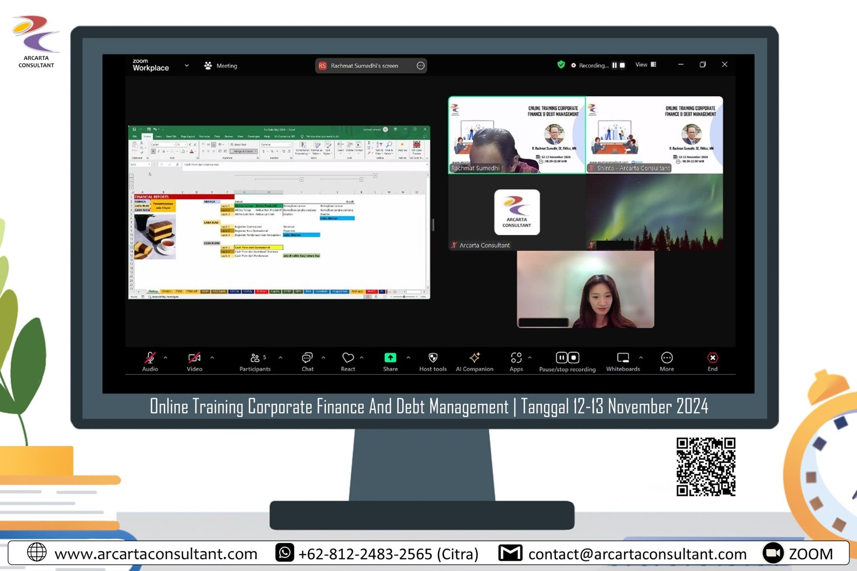Open Zoom Workplace dropdown chevron
Screen dimensions: 857x571
pos(187,65)
